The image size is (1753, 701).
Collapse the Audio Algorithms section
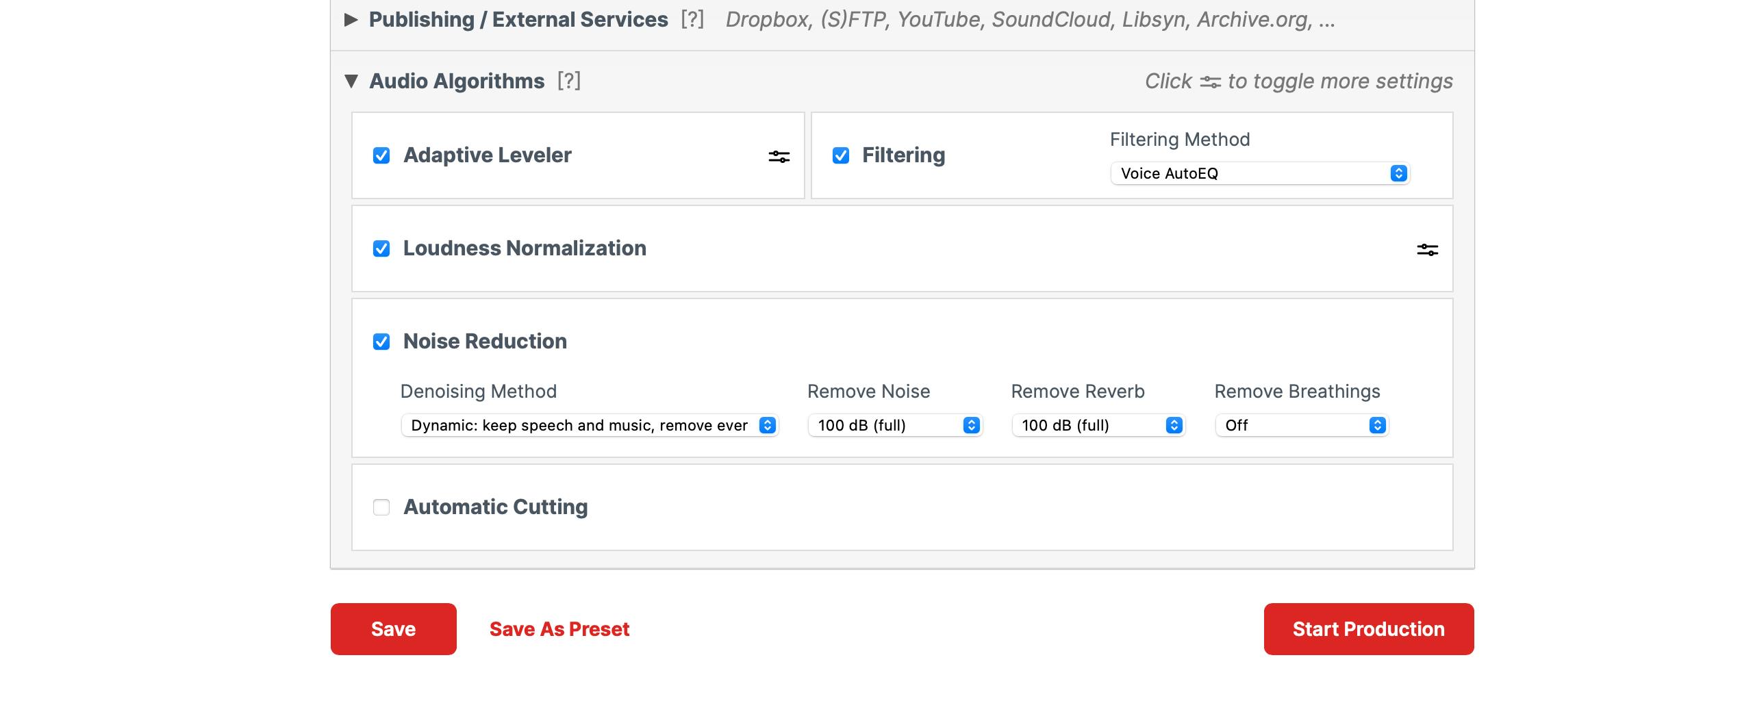coord(351,80)
